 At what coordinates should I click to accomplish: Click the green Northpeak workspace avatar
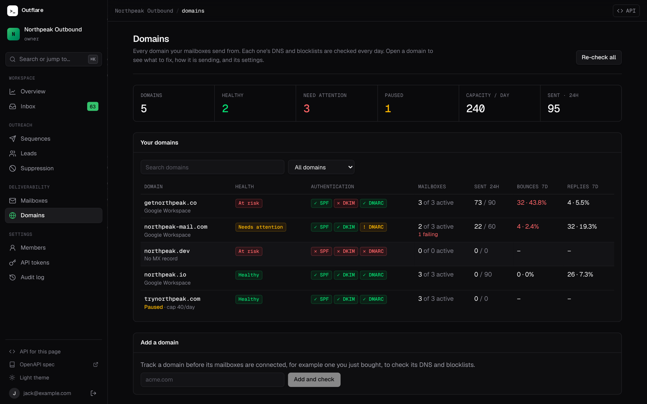13,34
